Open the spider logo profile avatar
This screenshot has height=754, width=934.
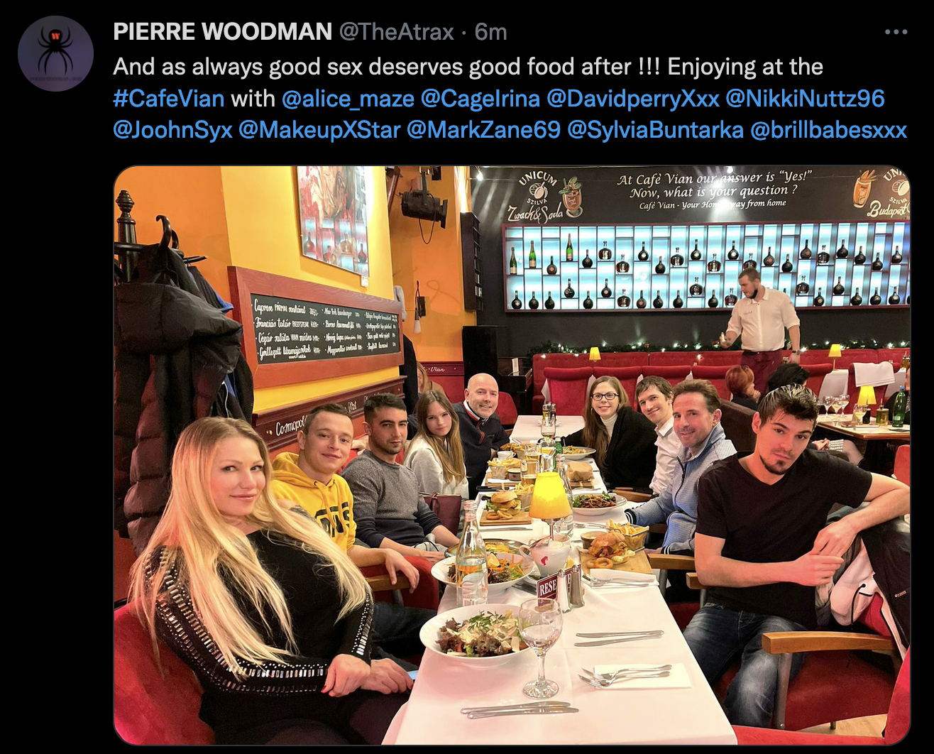tap(55, 53)
